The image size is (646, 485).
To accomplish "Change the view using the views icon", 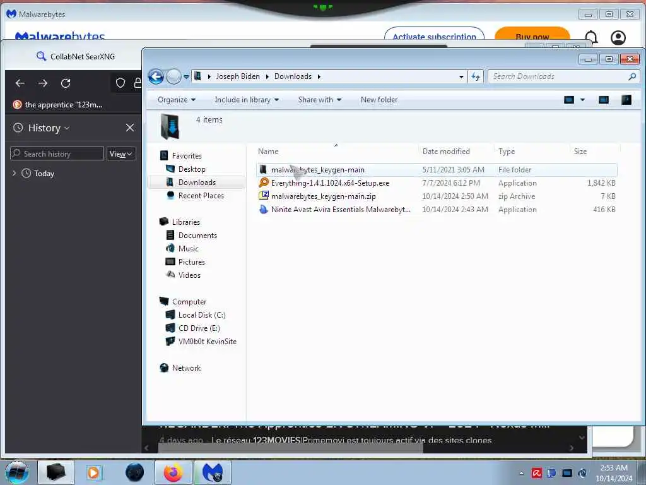I will 569,100.
